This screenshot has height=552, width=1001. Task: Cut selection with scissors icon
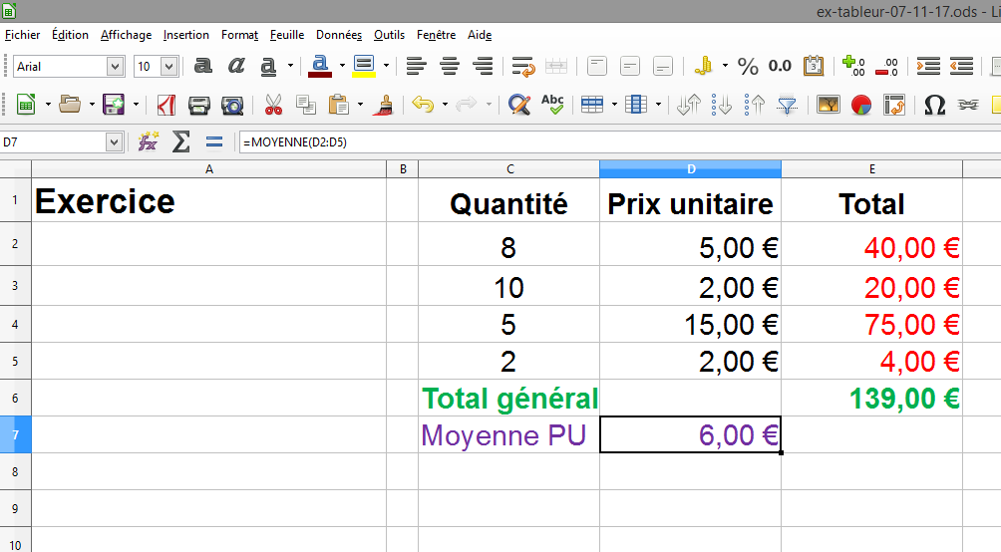tap(273, 104)
